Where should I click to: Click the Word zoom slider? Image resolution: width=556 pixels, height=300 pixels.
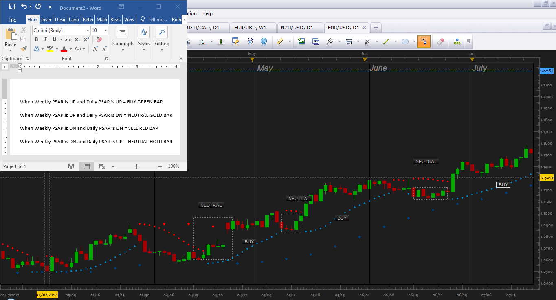click(136, 166)
